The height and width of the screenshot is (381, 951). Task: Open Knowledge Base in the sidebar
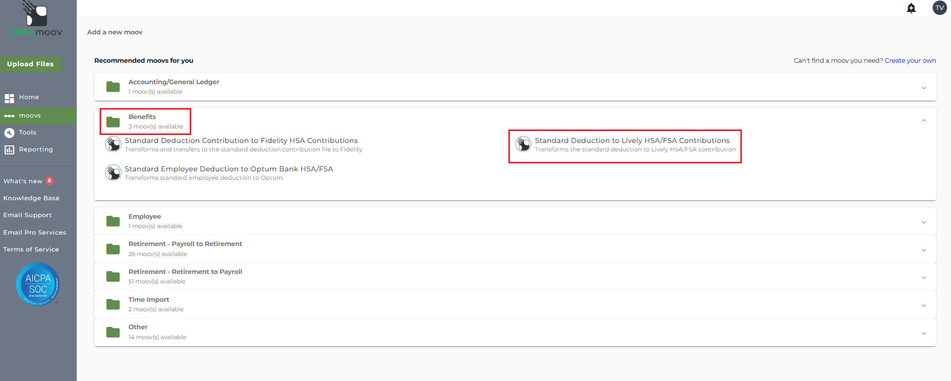click(31, 198)
